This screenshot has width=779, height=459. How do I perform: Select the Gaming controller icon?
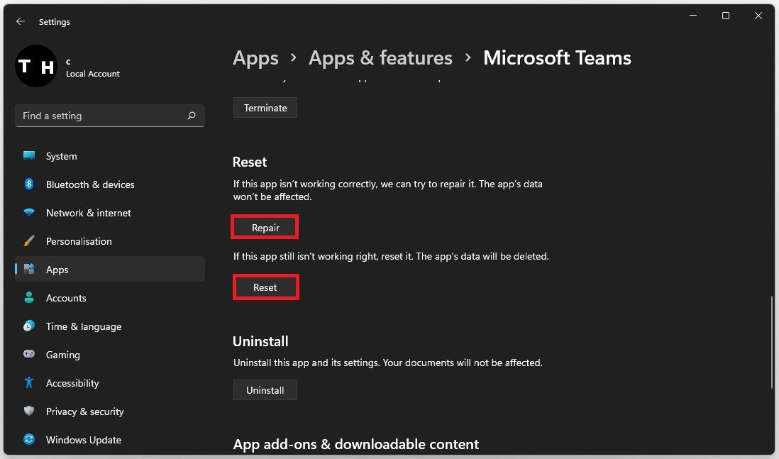pyautogui.click(x=29, y=355)
